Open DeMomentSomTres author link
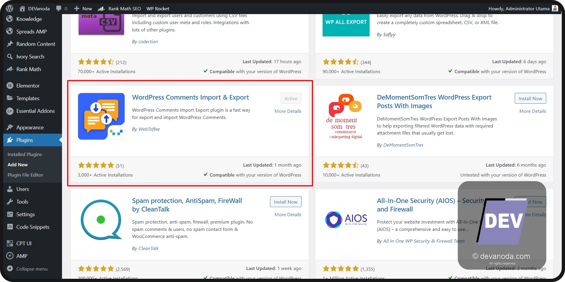The height and width of the screenshot is (282, 565). click(x=403, y=145)
